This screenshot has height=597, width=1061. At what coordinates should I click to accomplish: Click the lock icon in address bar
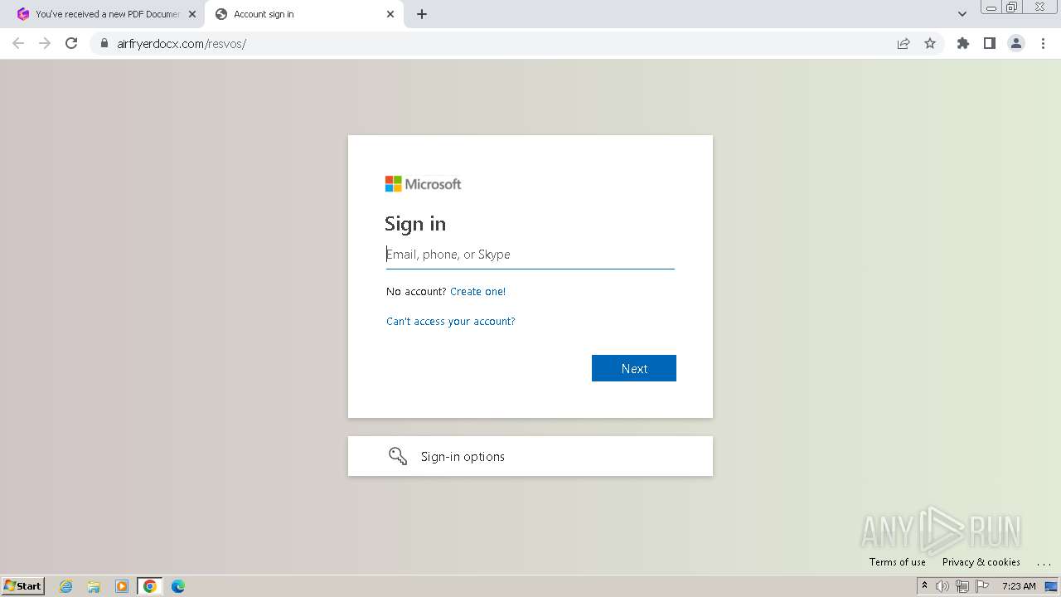(x=104, y=43)
